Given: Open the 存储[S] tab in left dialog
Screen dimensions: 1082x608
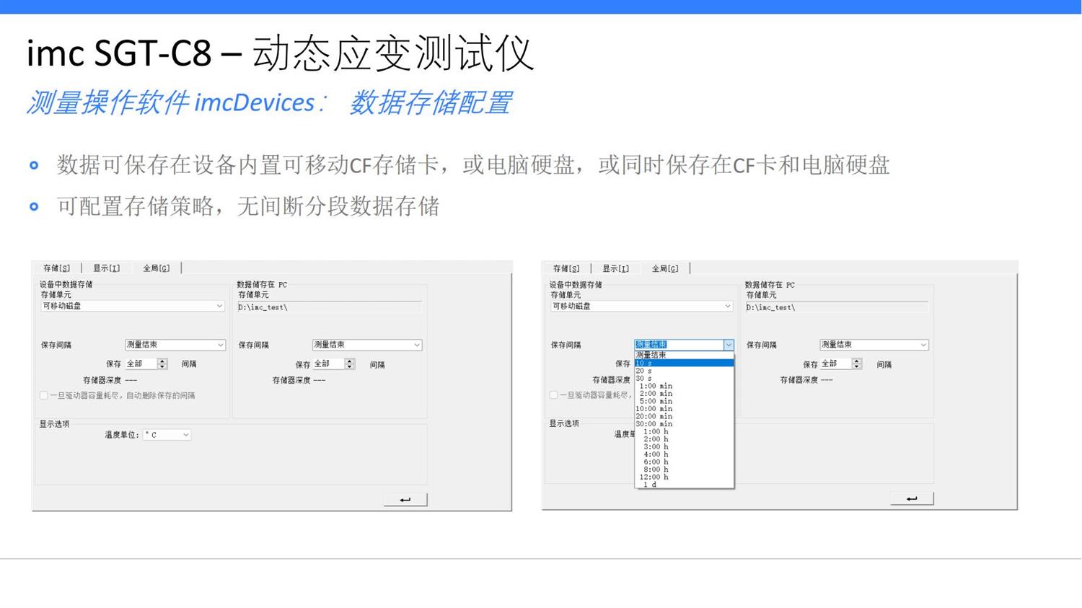Looking at the screenshot, I should (56, 268).
